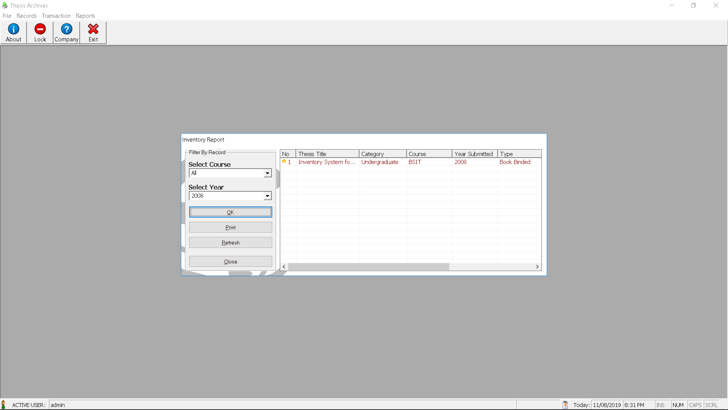The image size is (728, 410).
Task: Click the Print button
Action: pos(231,227)
